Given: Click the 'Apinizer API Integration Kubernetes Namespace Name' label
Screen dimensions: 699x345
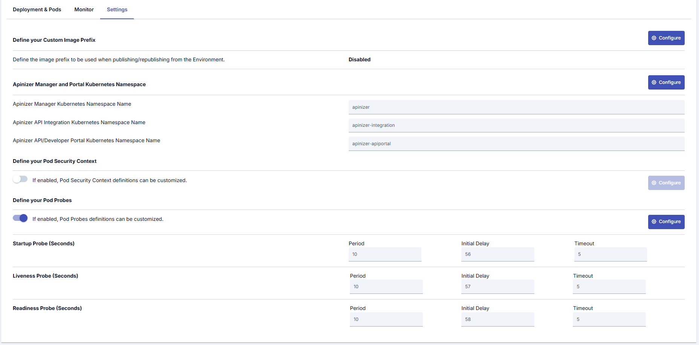Looking at the screenshot, I should pos(79,122).
